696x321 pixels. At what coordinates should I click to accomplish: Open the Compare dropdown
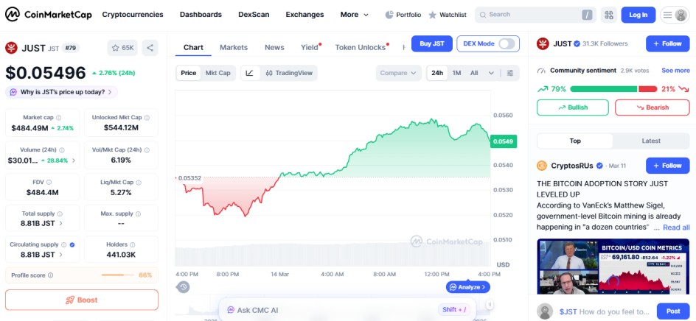(x=398, y=73)
